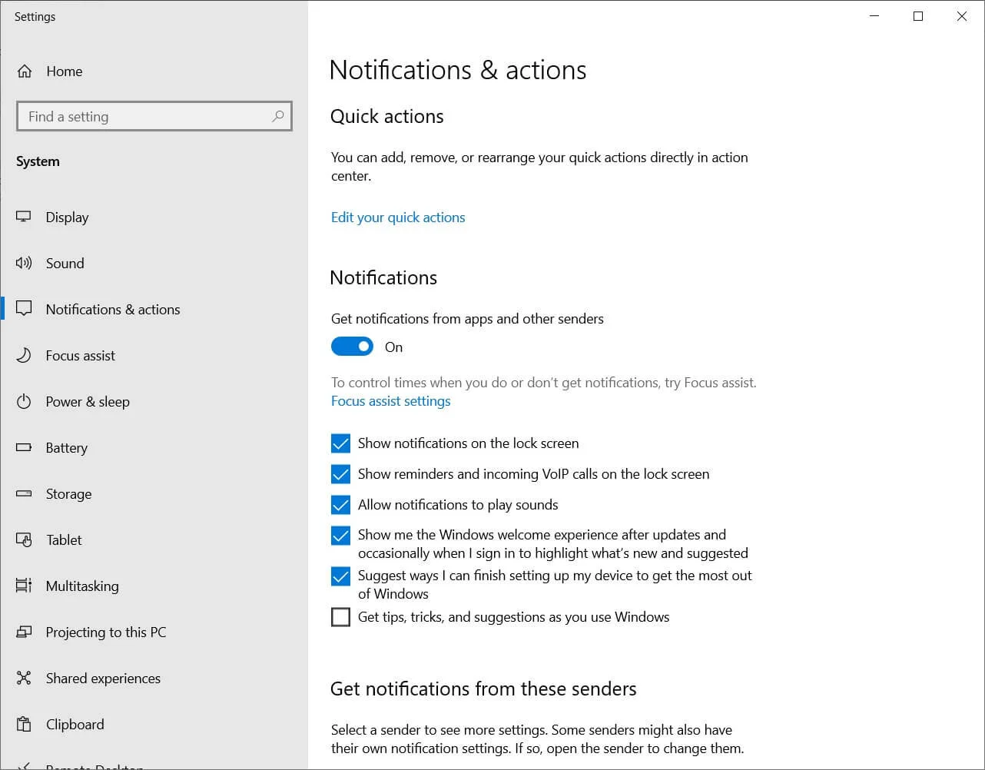Click the Storage drive icon

point(24,493)
